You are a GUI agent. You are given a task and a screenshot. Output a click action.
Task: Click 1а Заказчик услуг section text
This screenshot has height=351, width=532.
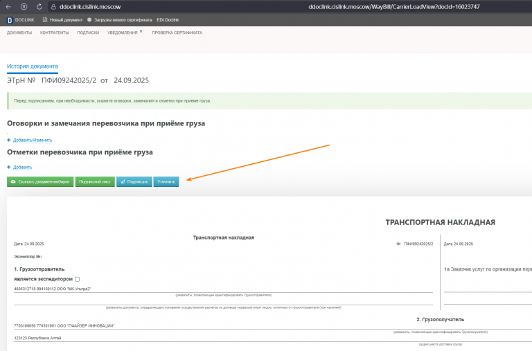tap(488, 269)
